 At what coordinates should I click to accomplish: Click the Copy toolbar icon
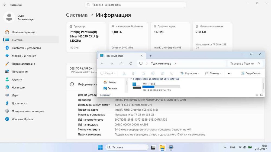coord(134,73)
